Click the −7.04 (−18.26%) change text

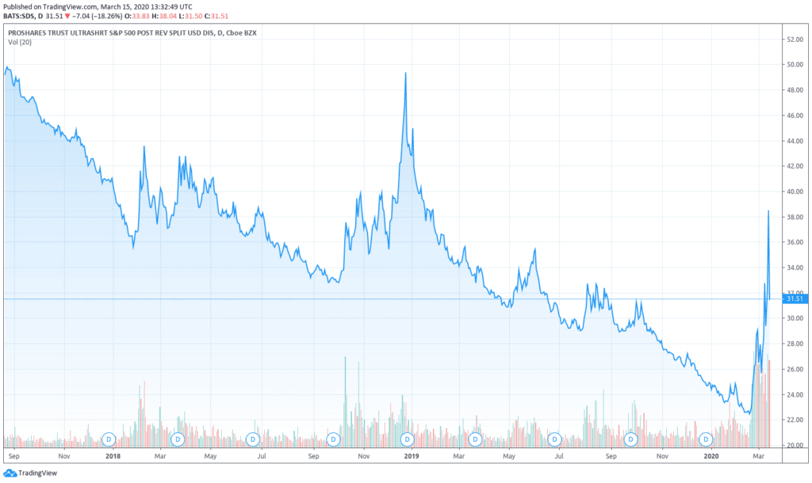[98, 16]
